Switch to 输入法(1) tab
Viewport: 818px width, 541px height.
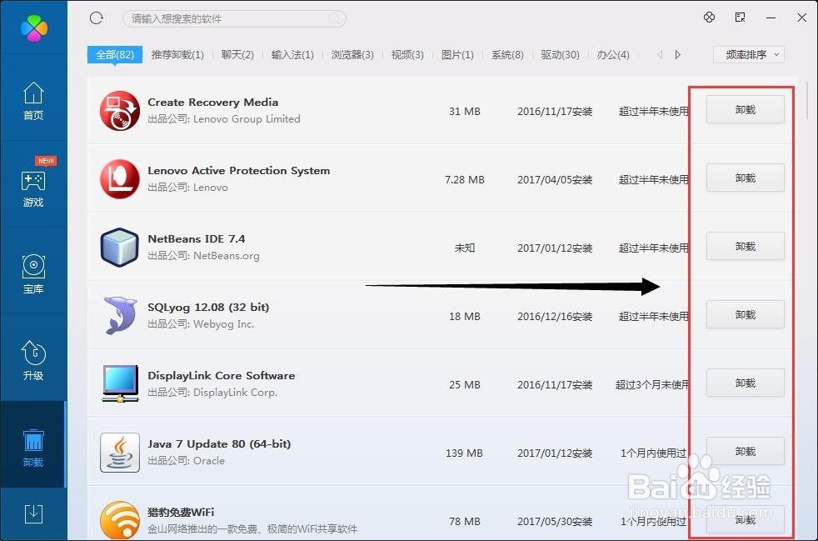point(292,54)
